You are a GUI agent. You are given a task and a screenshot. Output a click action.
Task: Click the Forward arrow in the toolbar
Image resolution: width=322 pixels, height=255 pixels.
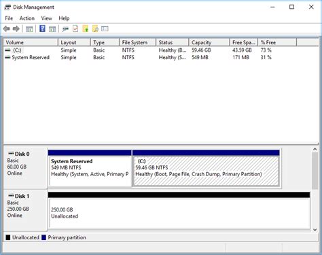point(16,29)
